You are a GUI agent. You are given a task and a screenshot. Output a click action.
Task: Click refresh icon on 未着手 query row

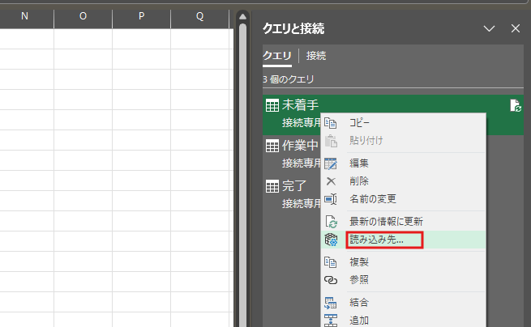[x=515, y=106]
